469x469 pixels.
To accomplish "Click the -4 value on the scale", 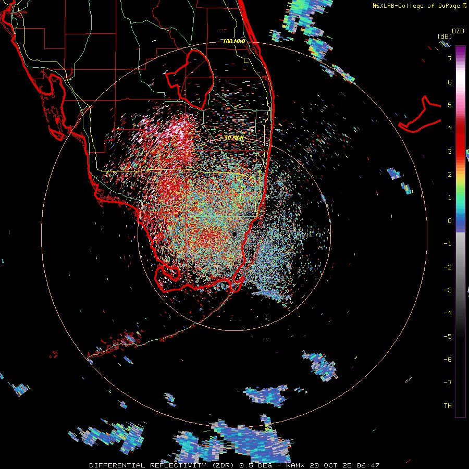I will click(448, 313).
